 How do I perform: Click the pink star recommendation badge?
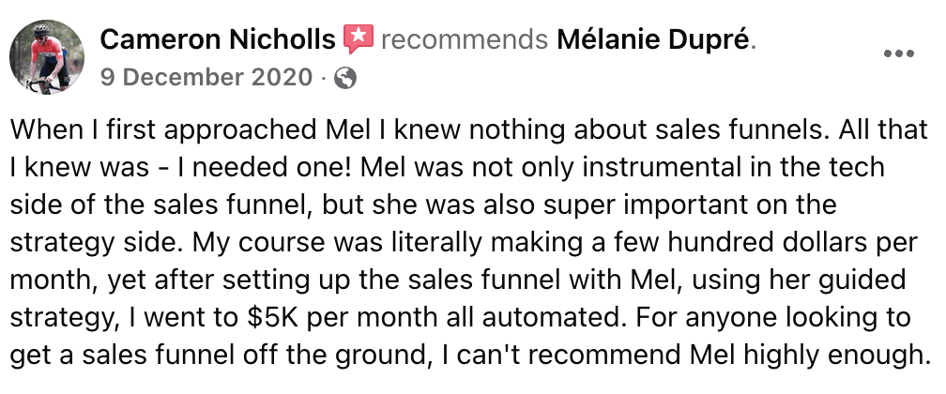(358, 39)
